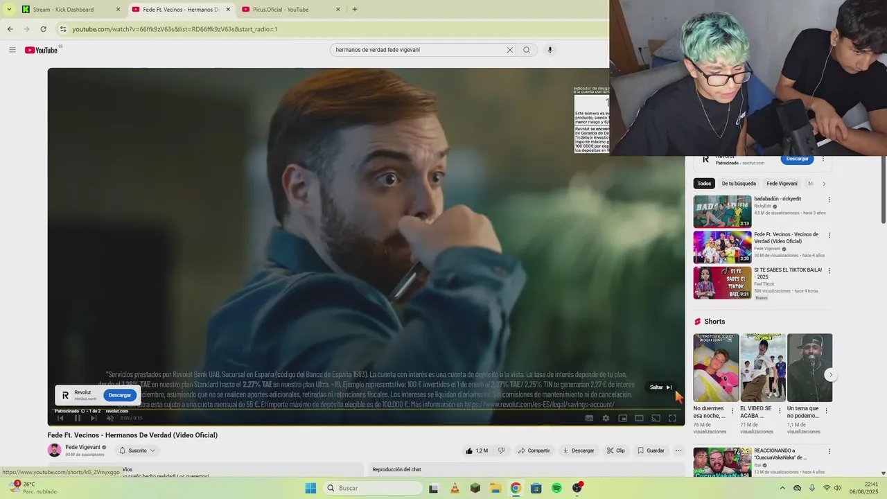Toggle theater mode in the player
This screenshot has height=499, width=887.
coord(639,418)
